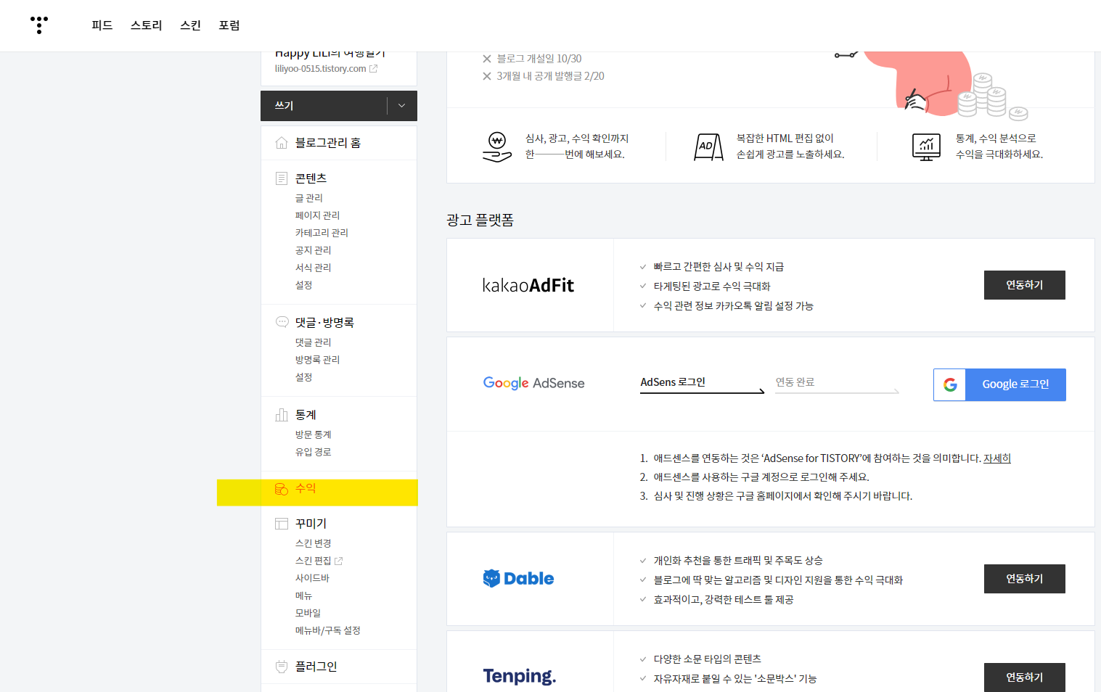This screenshot has height=692, width=1101.
Task: Click '블로그 개설일 10/30' text
Action: tap(539, 59)
